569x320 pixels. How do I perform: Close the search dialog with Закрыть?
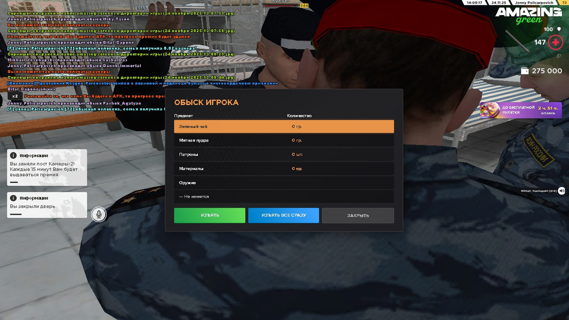point(358,215)
